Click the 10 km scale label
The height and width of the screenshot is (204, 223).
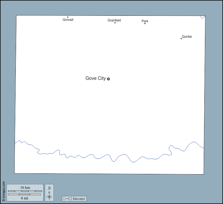[25, 187]
